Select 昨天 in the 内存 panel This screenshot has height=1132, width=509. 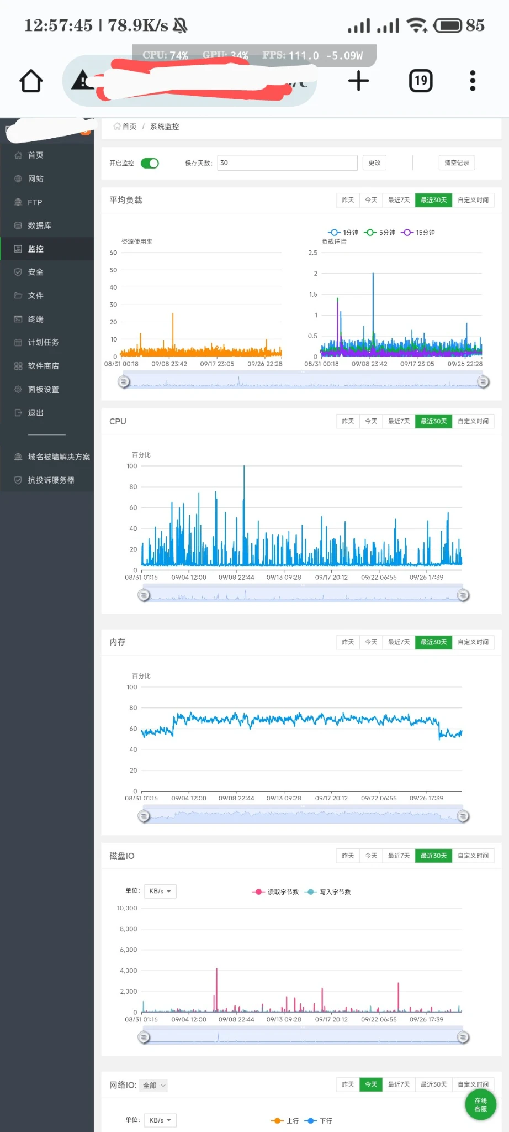pos(348,642)
